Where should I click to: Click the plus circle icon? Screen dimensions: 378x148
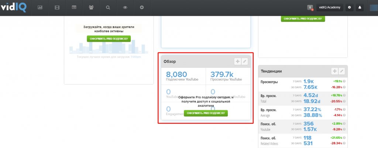pyautogui.click(x=142, y=7)
